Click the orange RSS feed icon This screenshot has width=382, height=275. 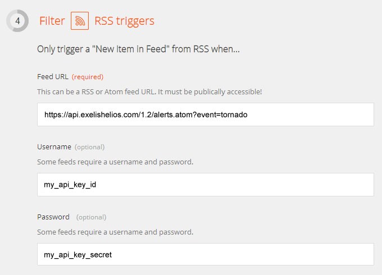80,21
